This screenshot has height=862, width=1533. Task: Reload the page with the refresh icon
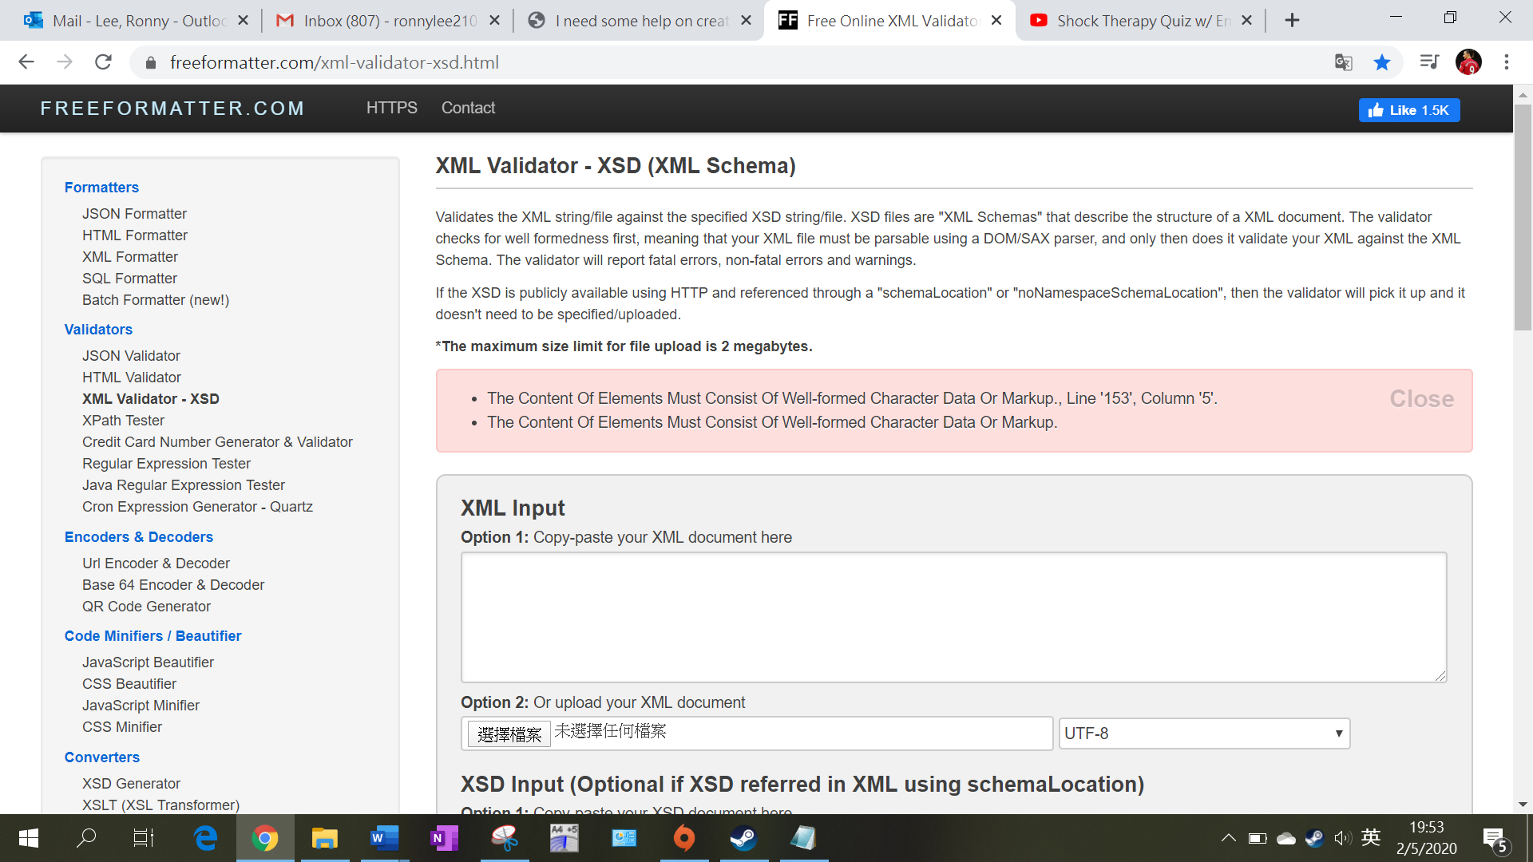(103, 62)
